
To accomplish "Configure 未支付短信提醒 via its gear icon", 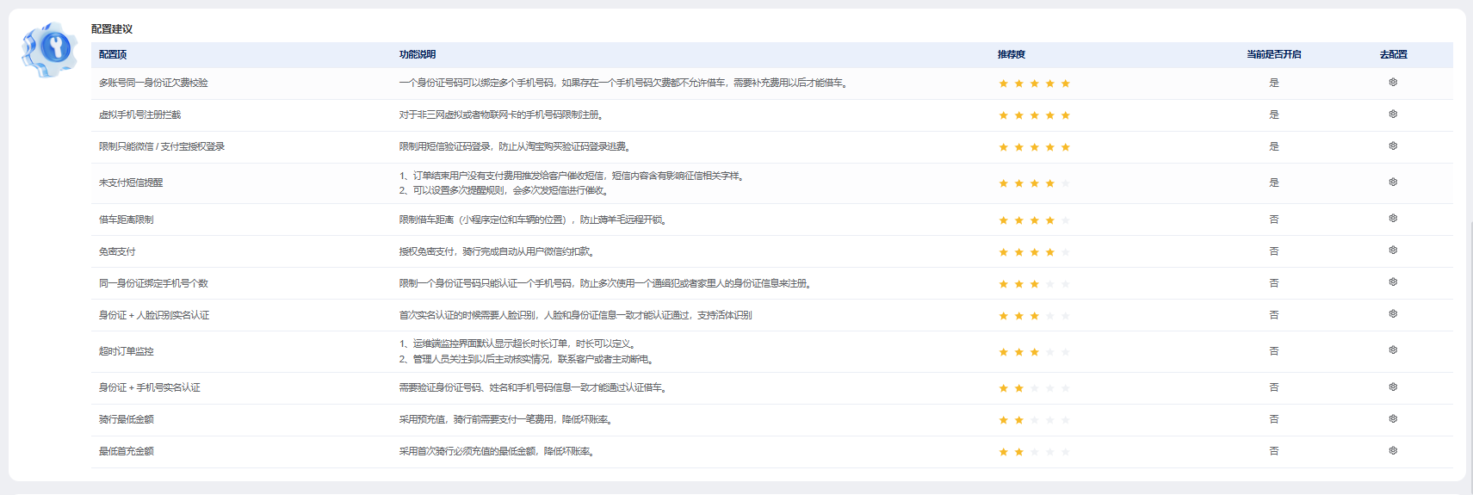I will [x=1393, y=183].
